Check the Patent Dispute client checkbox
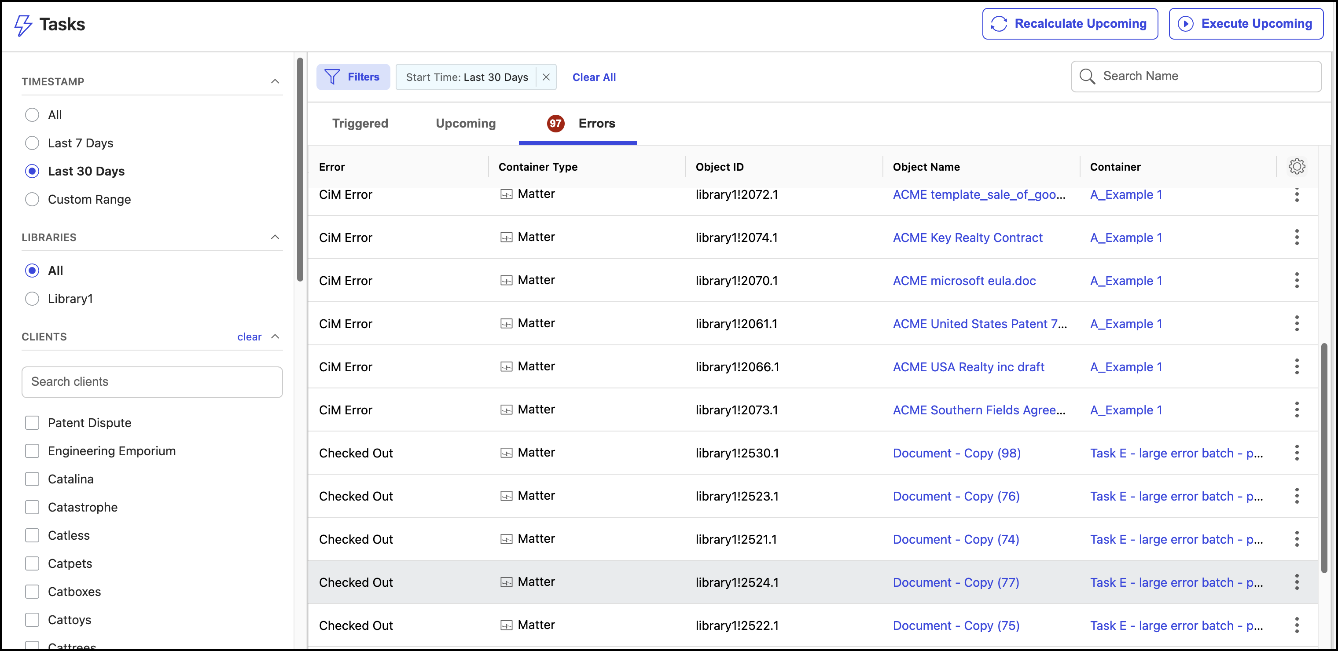Image resolution: width=1338 pixels, height=651 pixels. tap(32, 423)
